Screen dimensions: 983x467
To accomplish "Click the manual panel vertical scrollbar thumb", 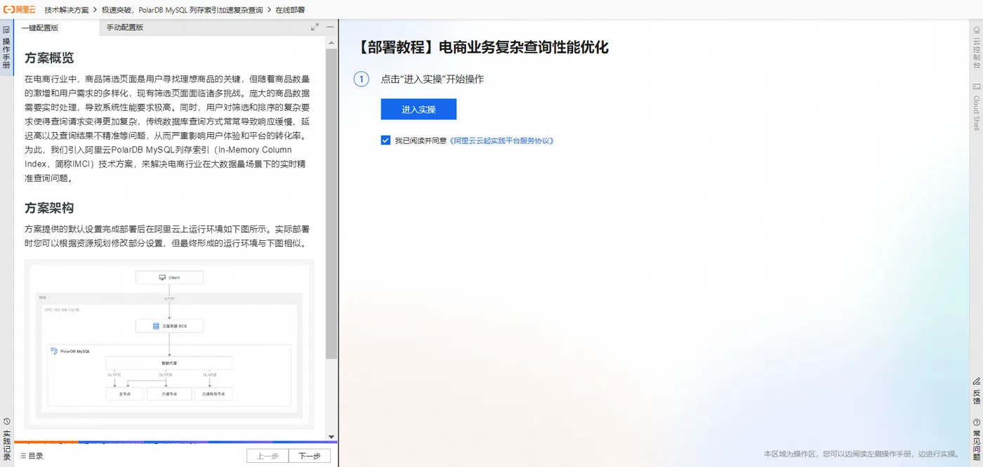I will [x=331, y=204].
